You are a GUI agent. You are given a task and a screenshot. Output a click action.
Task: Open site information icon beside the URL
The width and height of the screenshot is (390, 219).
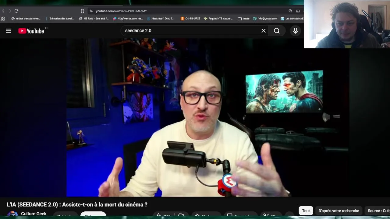pyautogui.click(x=91, y=11)
